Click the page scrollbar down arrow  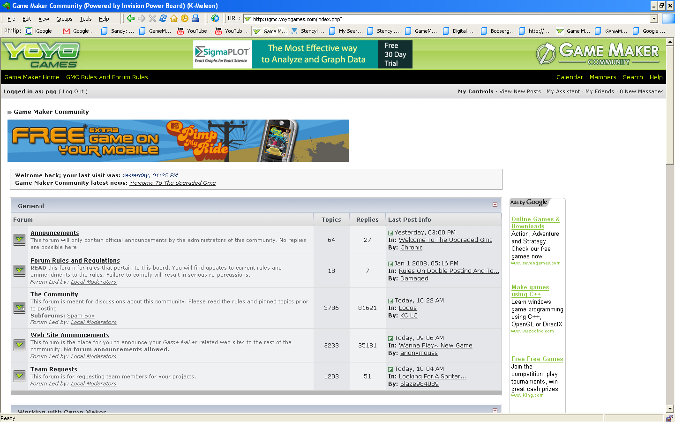click(x=670, y=409)
